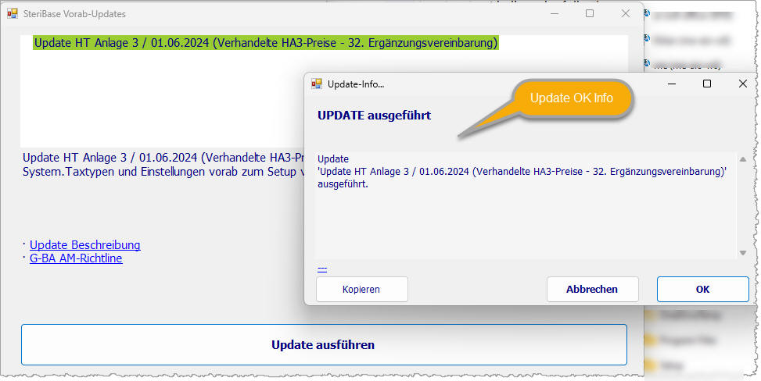This screenshot has height=381, width=761.
Task: Select the green highlighted Update HT Anlage 3 entry
Action: tap(265, 43)
